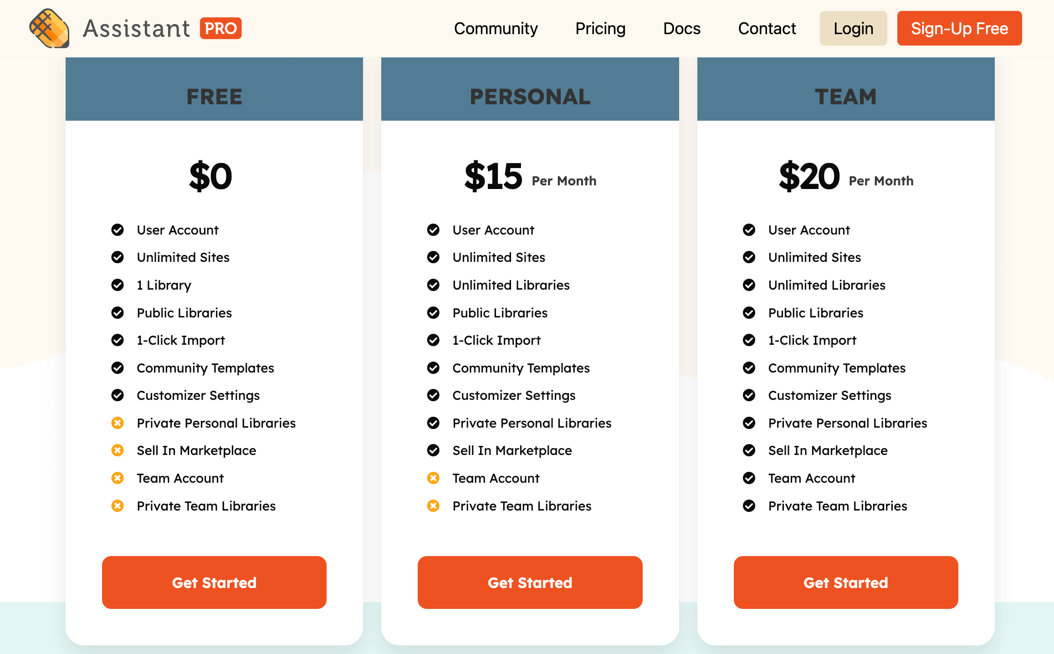
Task: Click orange X icon beside Free Sell In Marketplace
Action: coord(118,450)
